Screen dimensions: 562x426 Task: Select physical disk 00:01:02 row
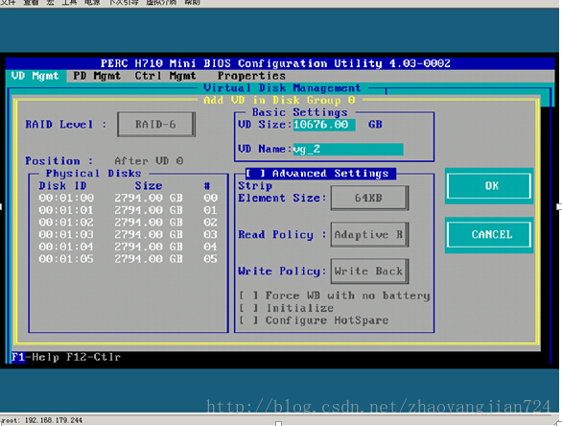[128, 223]
